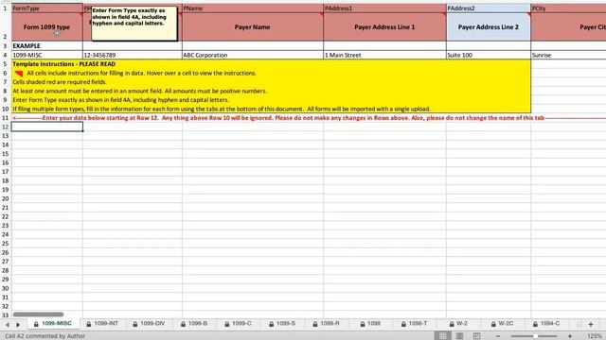
Task: Switch to the 1099-MISC sheet tab
Action: pyautogui.click(x=52, y=324)
